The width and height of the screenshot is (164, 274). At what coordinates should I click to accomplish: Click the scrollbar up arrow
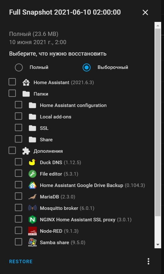click(x=158, y=26)
